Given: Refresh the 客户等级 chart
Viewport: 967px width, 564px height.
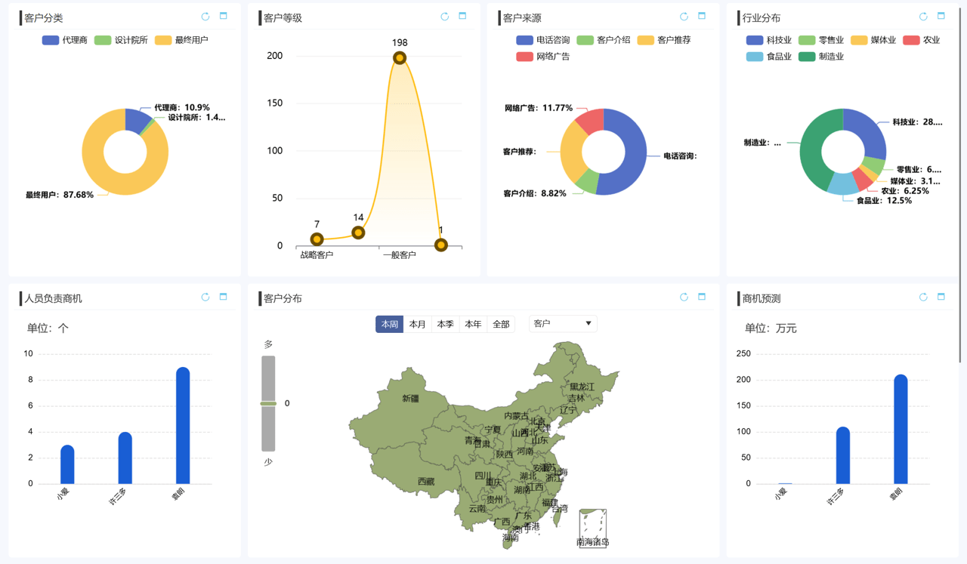Looking at the screenshot, I should [x=445, y=17].
